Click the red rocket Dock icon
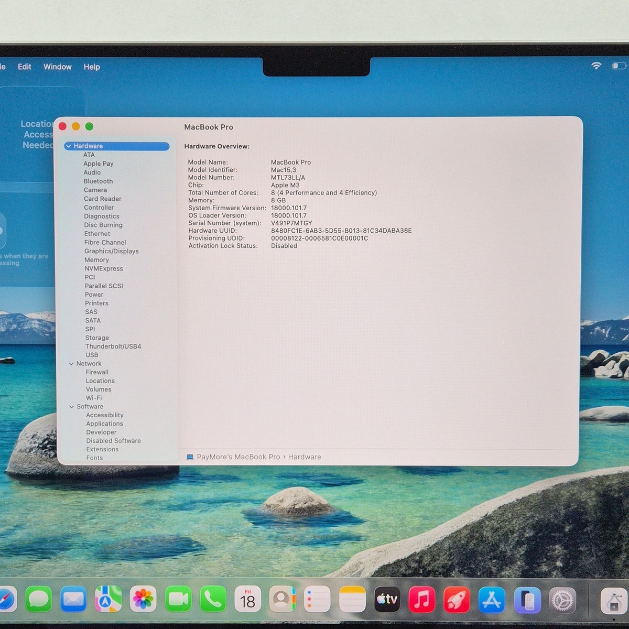The height and width of the screenshot is (629, 629). [x=457, y=599]
